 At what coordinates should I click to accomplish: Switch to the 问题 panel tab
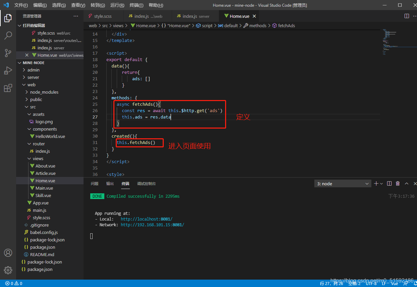pyautogui.click(x=95, y=184)
